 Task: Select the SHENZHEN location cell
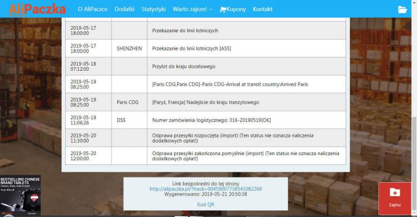129,48
